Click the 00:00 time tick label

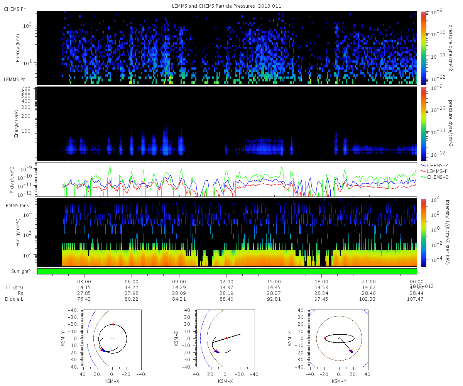tap(417, 281)
